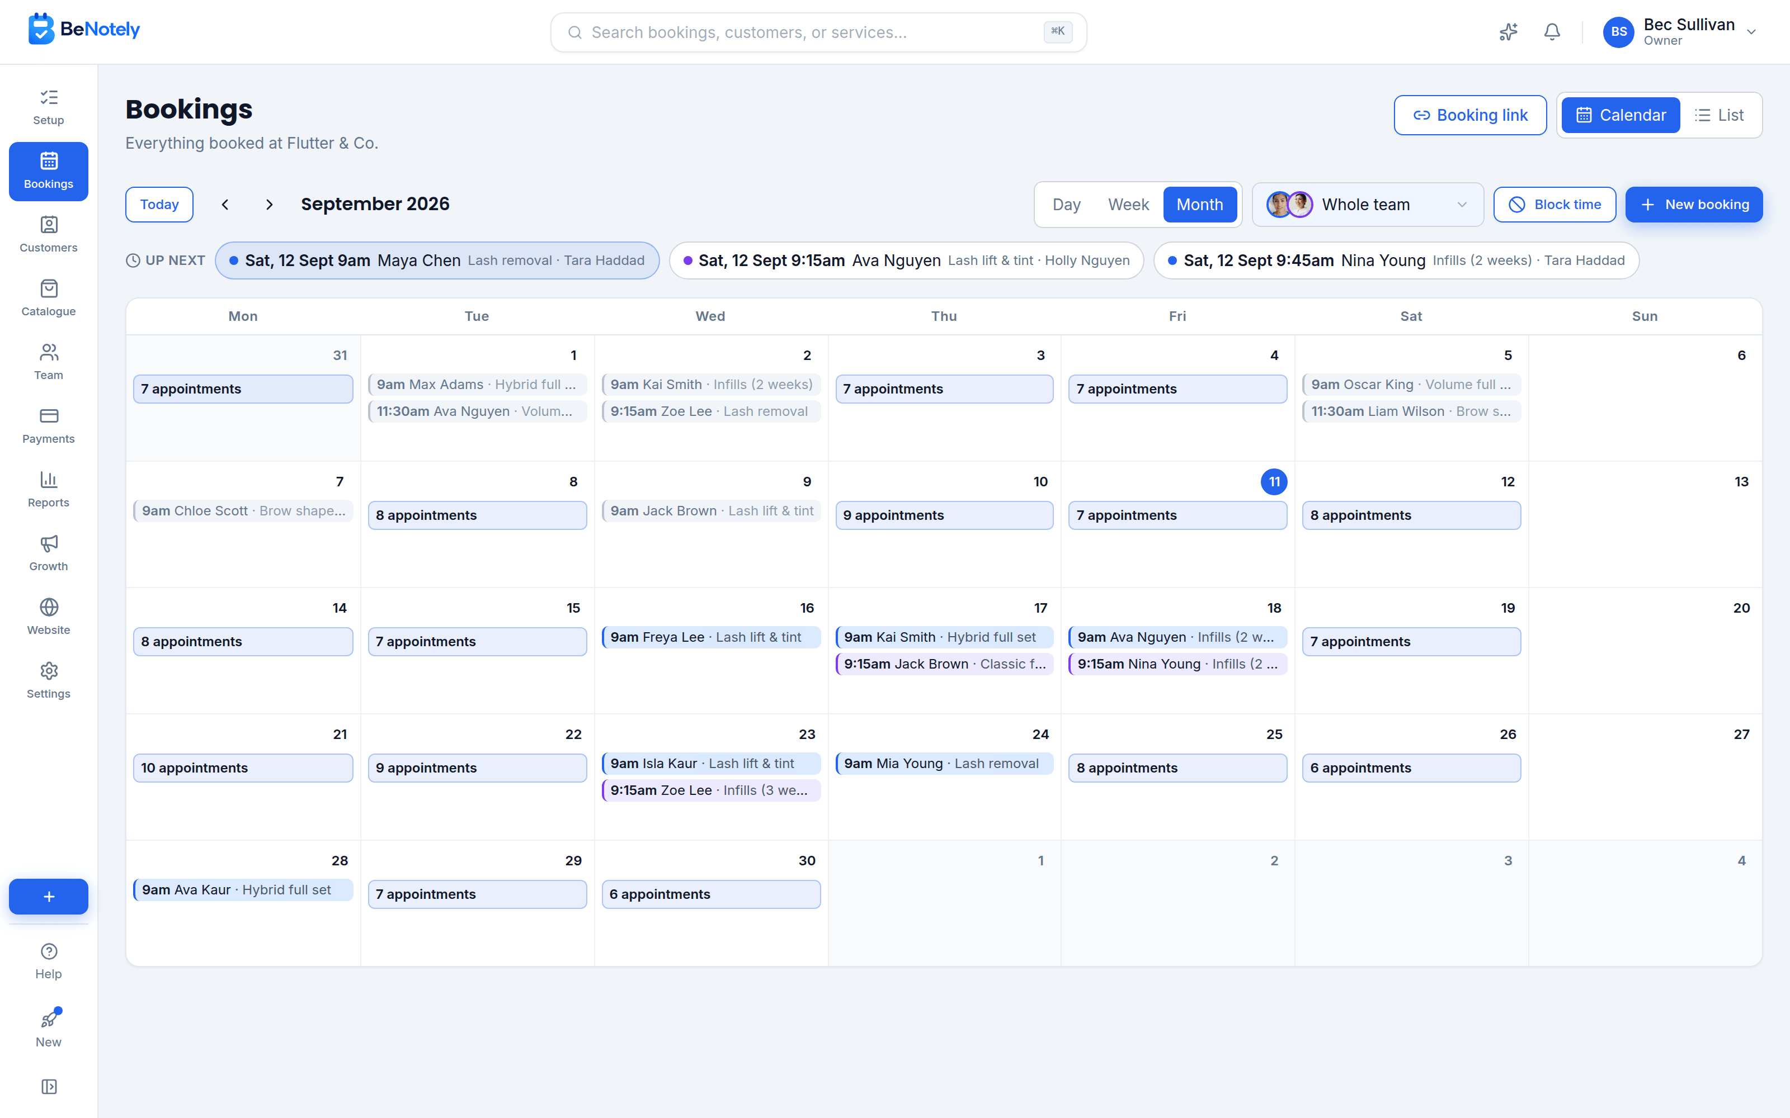Open Settings from the sidebar

coord(49,680)
